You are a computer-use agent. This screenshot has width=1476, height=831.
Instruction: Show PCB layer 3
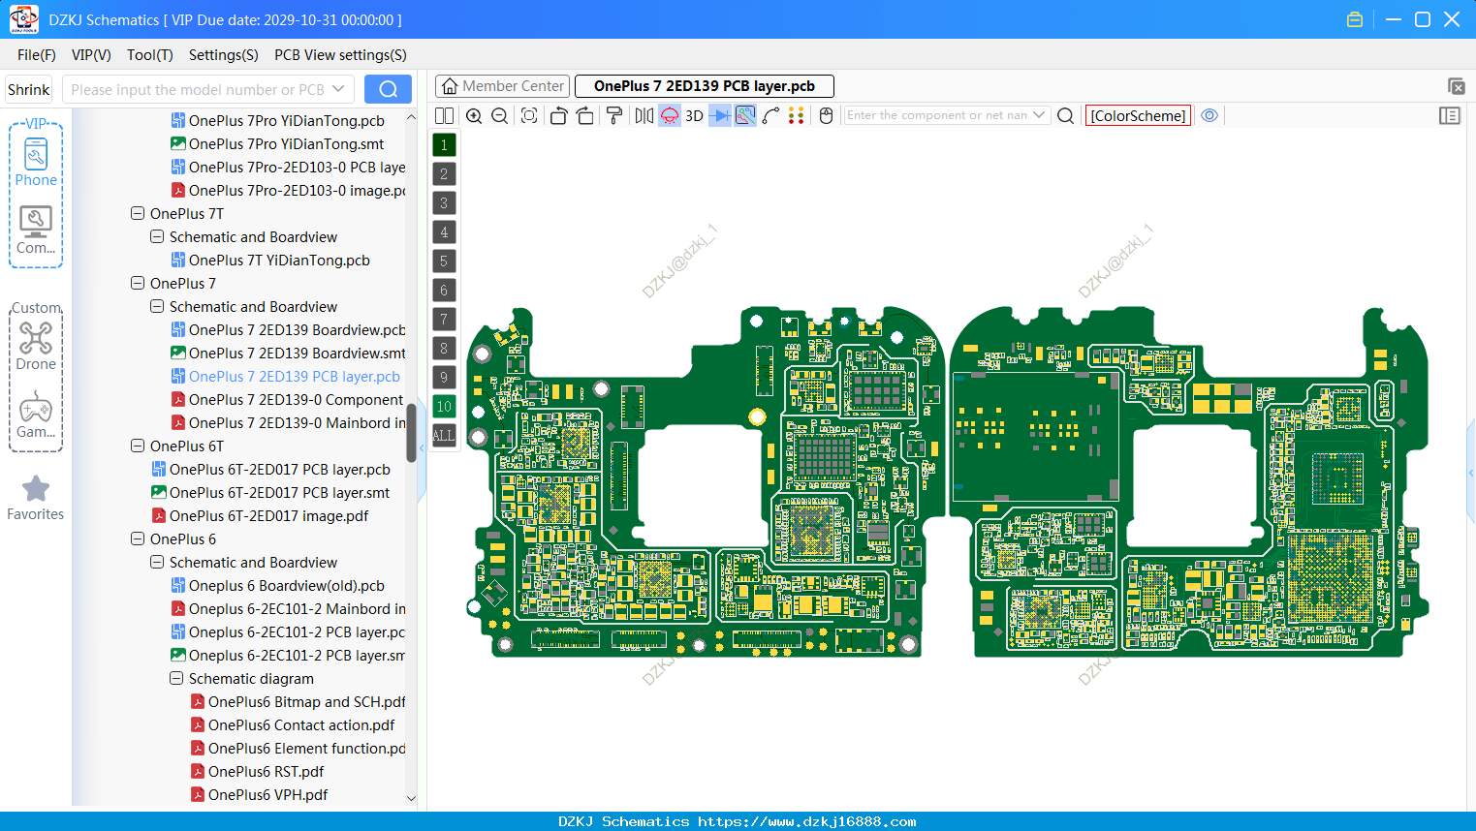point(444,202)
